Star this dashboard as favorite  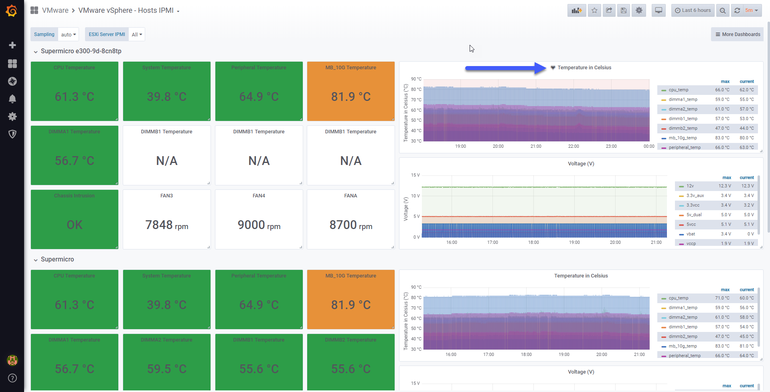click(594, 10)
